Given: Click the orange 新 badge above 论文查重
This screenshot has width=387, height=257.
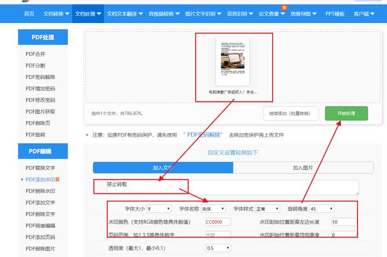Looking at the screenshot, I should point(284,7).
